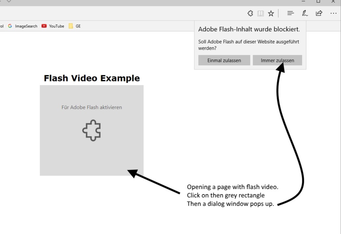The image size is (341, 234).
Task: Click the extensions puzzle icon in toolbar
Action: point(250,13)
